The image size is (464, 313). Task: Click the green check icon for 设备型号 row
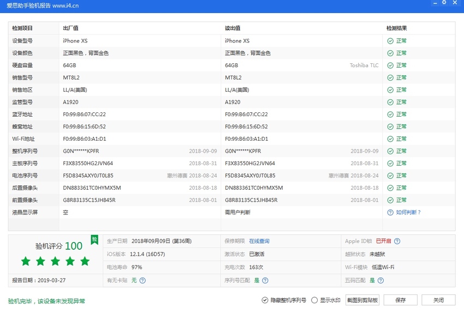tap(390, 41)
